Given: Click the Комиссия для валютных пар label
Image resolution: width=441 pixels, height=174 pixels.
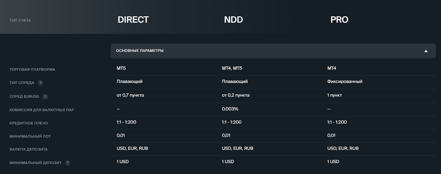Looking at the screenshot, I should [x=42, y=110].
